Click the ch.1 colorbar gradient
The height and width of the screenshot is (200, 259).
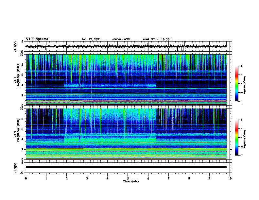tap(236, 84)
